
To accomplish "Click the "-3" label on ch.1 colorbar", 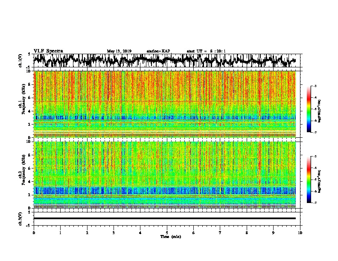I will 315,86.
